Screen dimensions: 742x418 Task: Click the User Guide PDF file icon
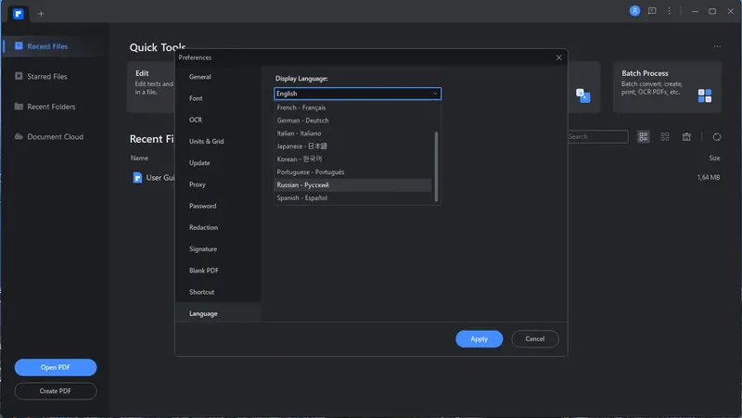click(x=137, y=178)
